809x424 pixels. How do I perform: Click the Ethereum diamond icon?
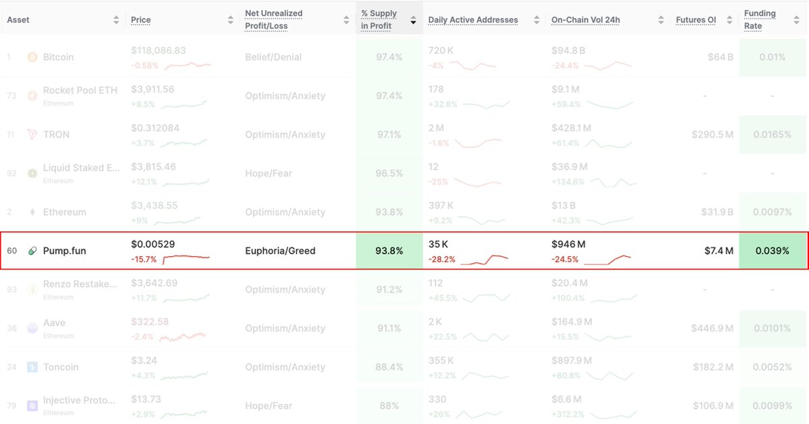[32, 212]
